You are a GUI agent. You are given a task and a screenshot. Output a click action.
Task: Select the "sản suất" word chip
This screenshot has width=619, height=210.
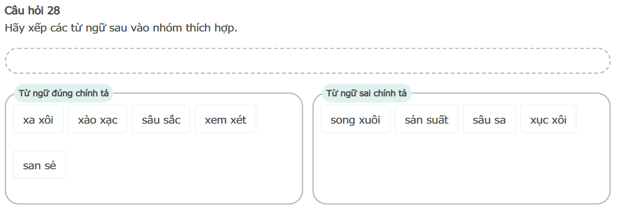426,119
